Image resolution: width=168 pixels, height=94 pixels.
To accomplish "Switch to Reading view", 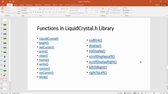I will click(142, 93).
